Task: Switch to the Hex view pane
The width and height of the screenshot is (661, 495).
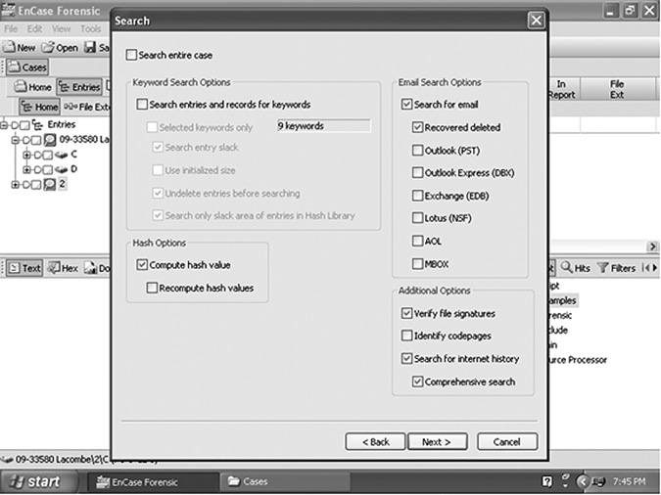Action: point(64,268)
